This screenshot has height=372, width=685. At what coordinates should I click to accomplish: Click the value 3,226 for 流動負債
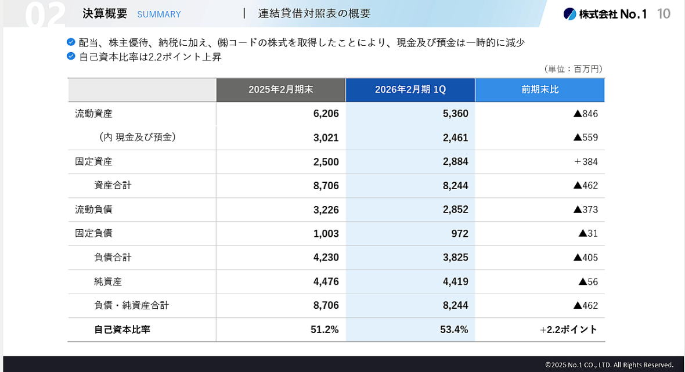(x=326, y=210)
